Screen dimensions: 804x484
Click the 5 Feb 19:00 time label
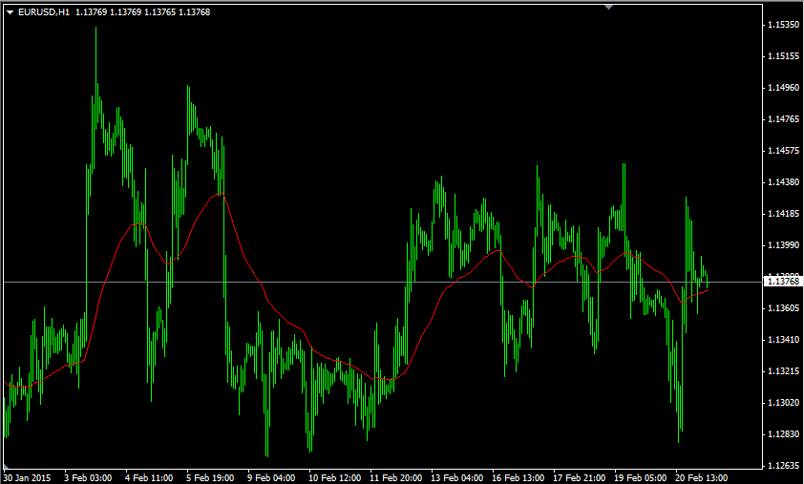coord(210,478)
